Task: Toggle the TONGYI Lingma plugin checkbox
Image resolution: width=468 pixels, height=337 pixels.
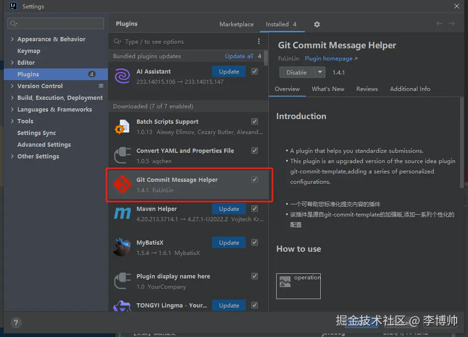Action: coord(255,305)
